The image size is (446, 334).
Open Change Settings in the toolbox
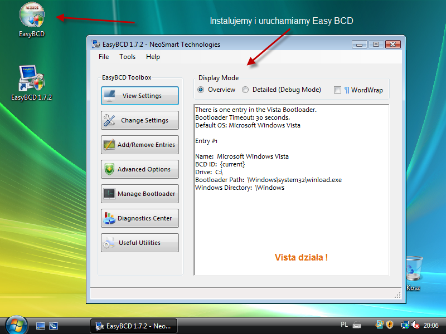tap(140, 120)
